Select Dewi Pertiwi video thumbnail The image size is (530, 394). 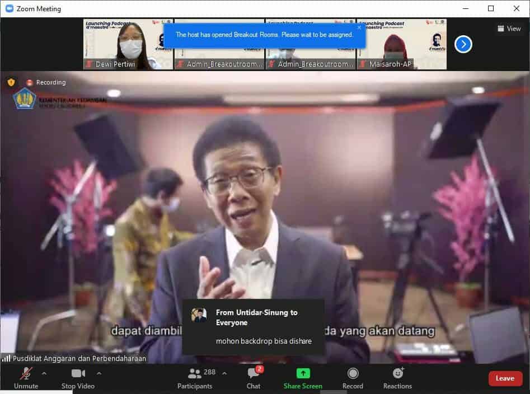(x=128, y=44)
